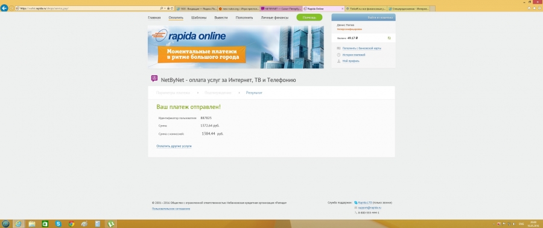543x228 pixels.
Task: Open uTorrent from the taskbar
Action: [111, 224]
